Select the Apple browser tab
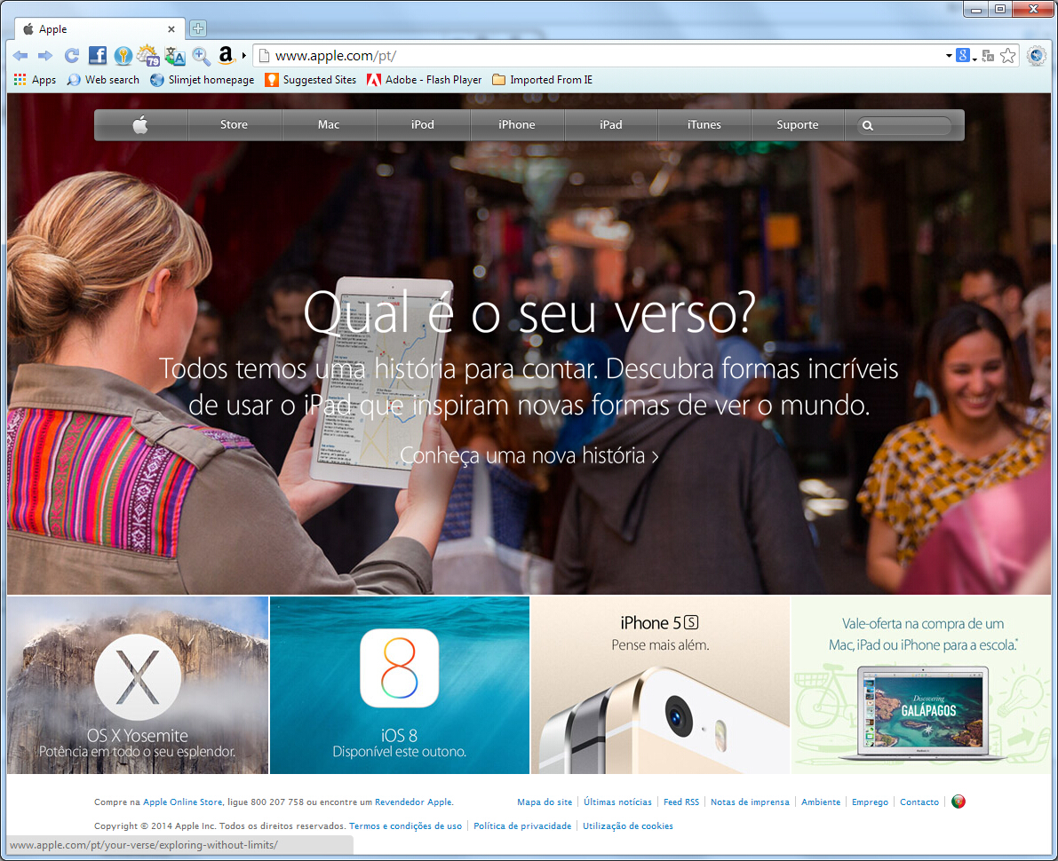1058x861 pixels. (x=99, y=29)
